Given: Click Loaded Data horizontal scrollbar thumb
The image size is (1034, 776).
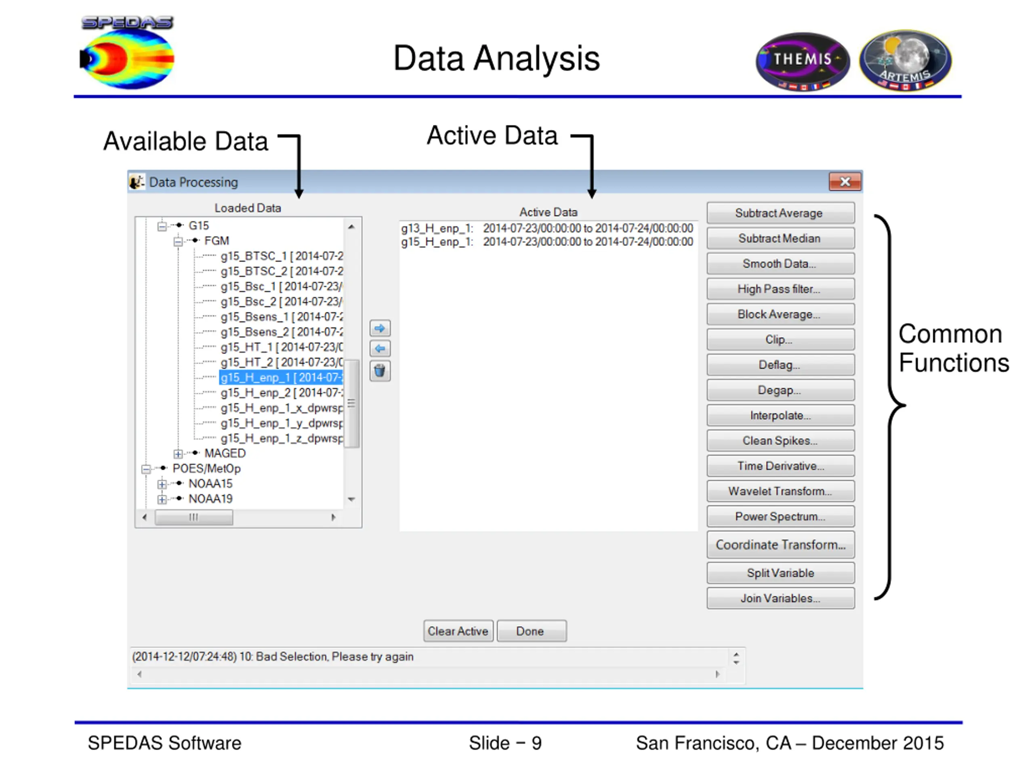Looking at the screenshot, I should 194,517.
